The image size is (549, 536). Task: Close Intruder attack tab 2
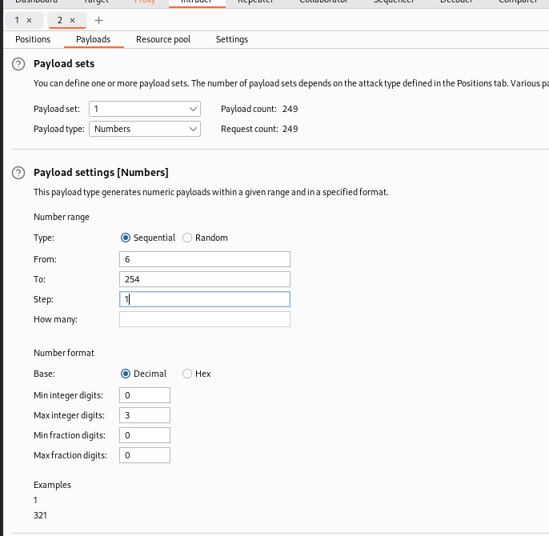72,20
